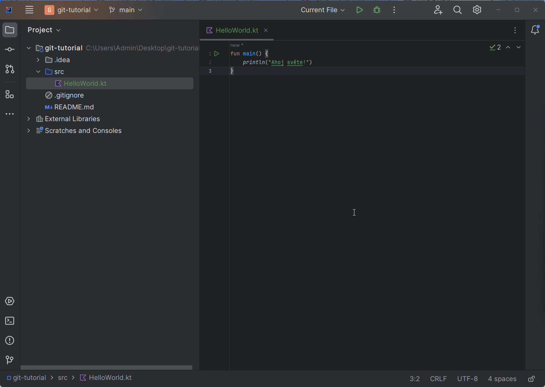Close the HelloWorld.kt tab
This screenshot has height=387, width=545.
(x=266, y=30)
